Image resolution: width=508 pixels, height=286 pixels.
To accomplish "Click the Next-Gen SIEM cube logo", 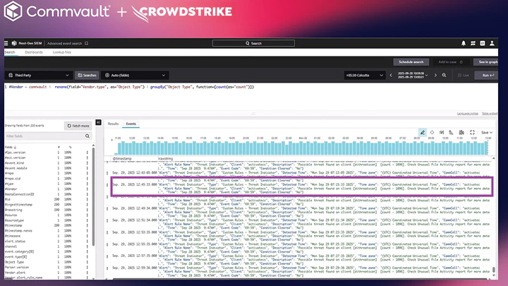I will pos(14,43).
